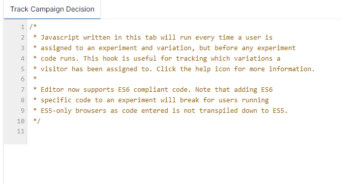Image resolution: width=342 pixels, height=184 pixels.
Task: Place cursor on the opening '/*' comment marker
Action: click(x=33, y=27)
